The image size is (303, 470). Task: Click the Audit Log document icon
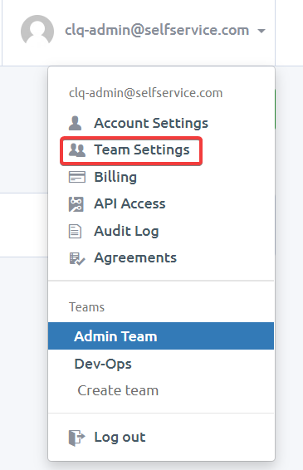pos(75,231)
